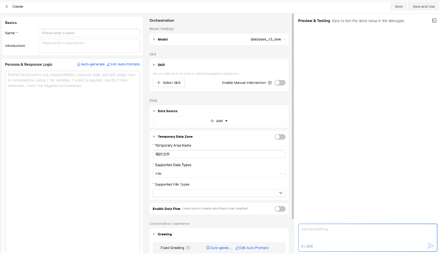
Task: Click Edit Auto Prompts in Persona section
Action: (x=123, y=64)
